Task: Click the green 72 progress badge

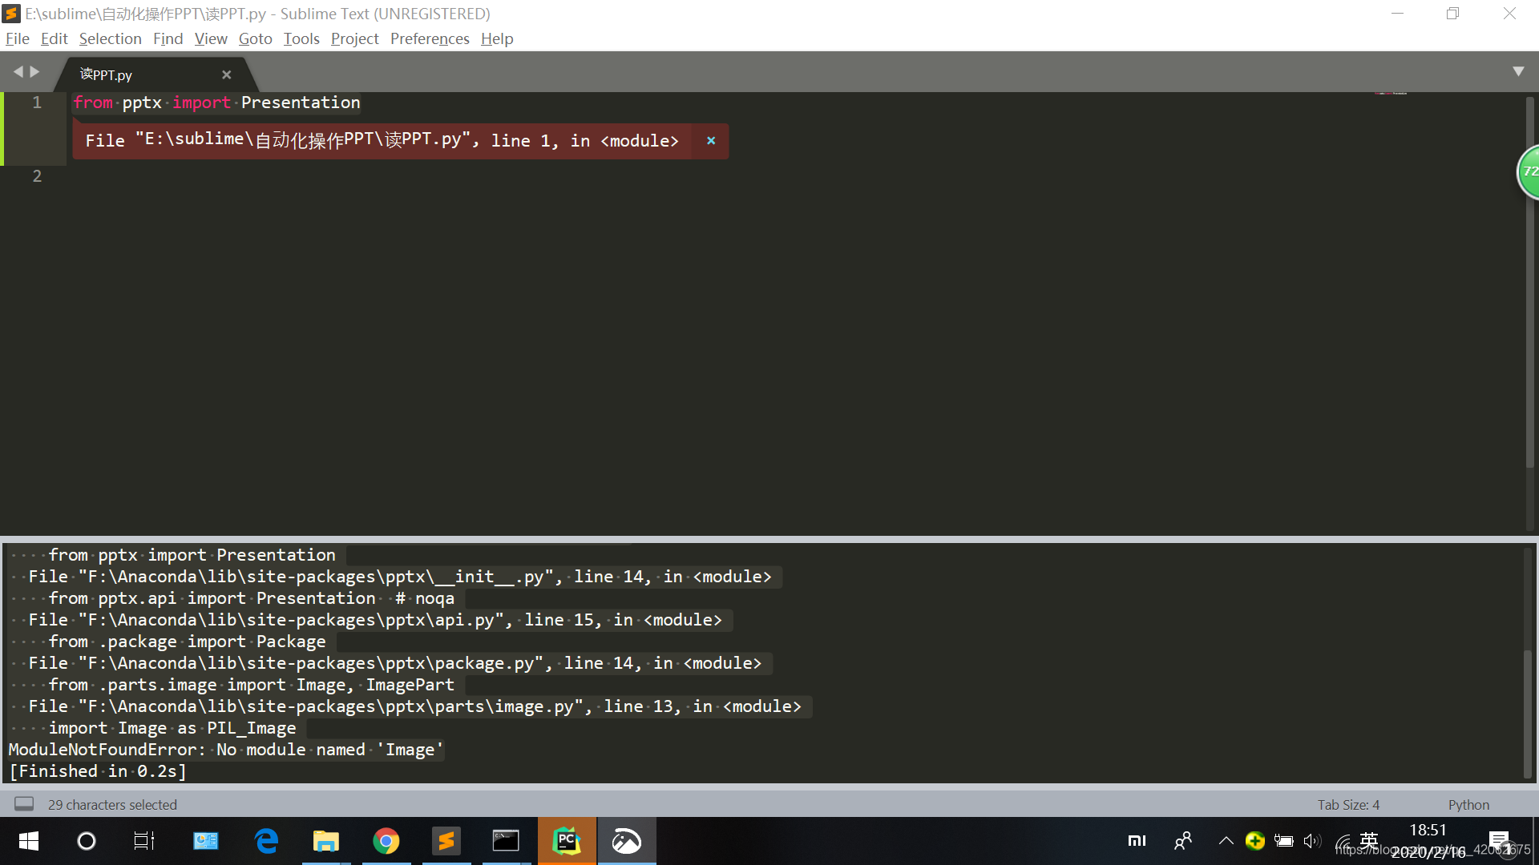Action: click(x=1529, y=171)
